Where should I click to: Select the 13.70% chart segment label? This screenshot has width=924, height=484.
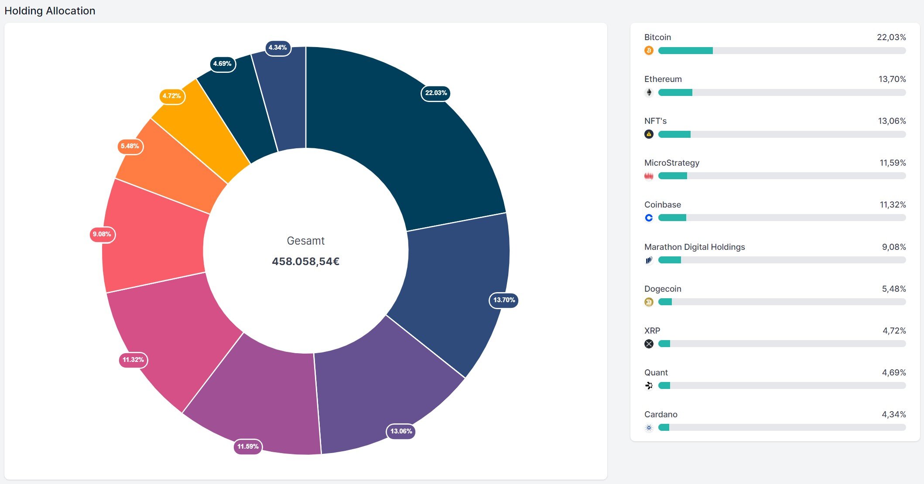(503, 300)
